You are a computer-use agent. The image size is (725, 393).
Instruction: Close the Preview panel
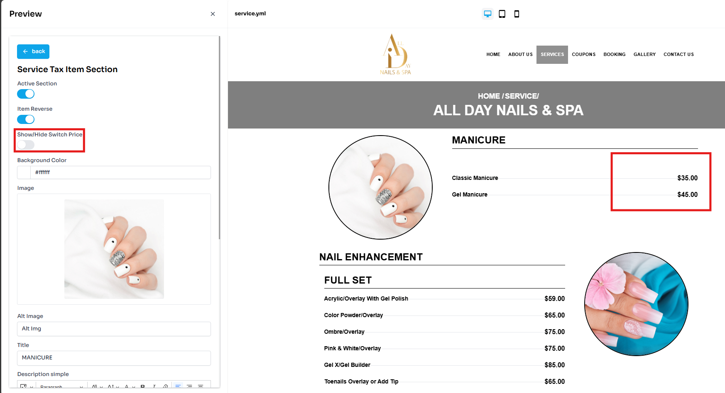213,14
